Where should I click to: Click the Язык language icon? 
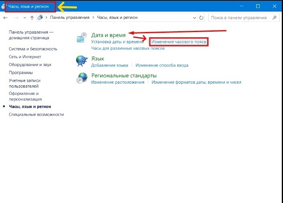[x=82, y=61]
